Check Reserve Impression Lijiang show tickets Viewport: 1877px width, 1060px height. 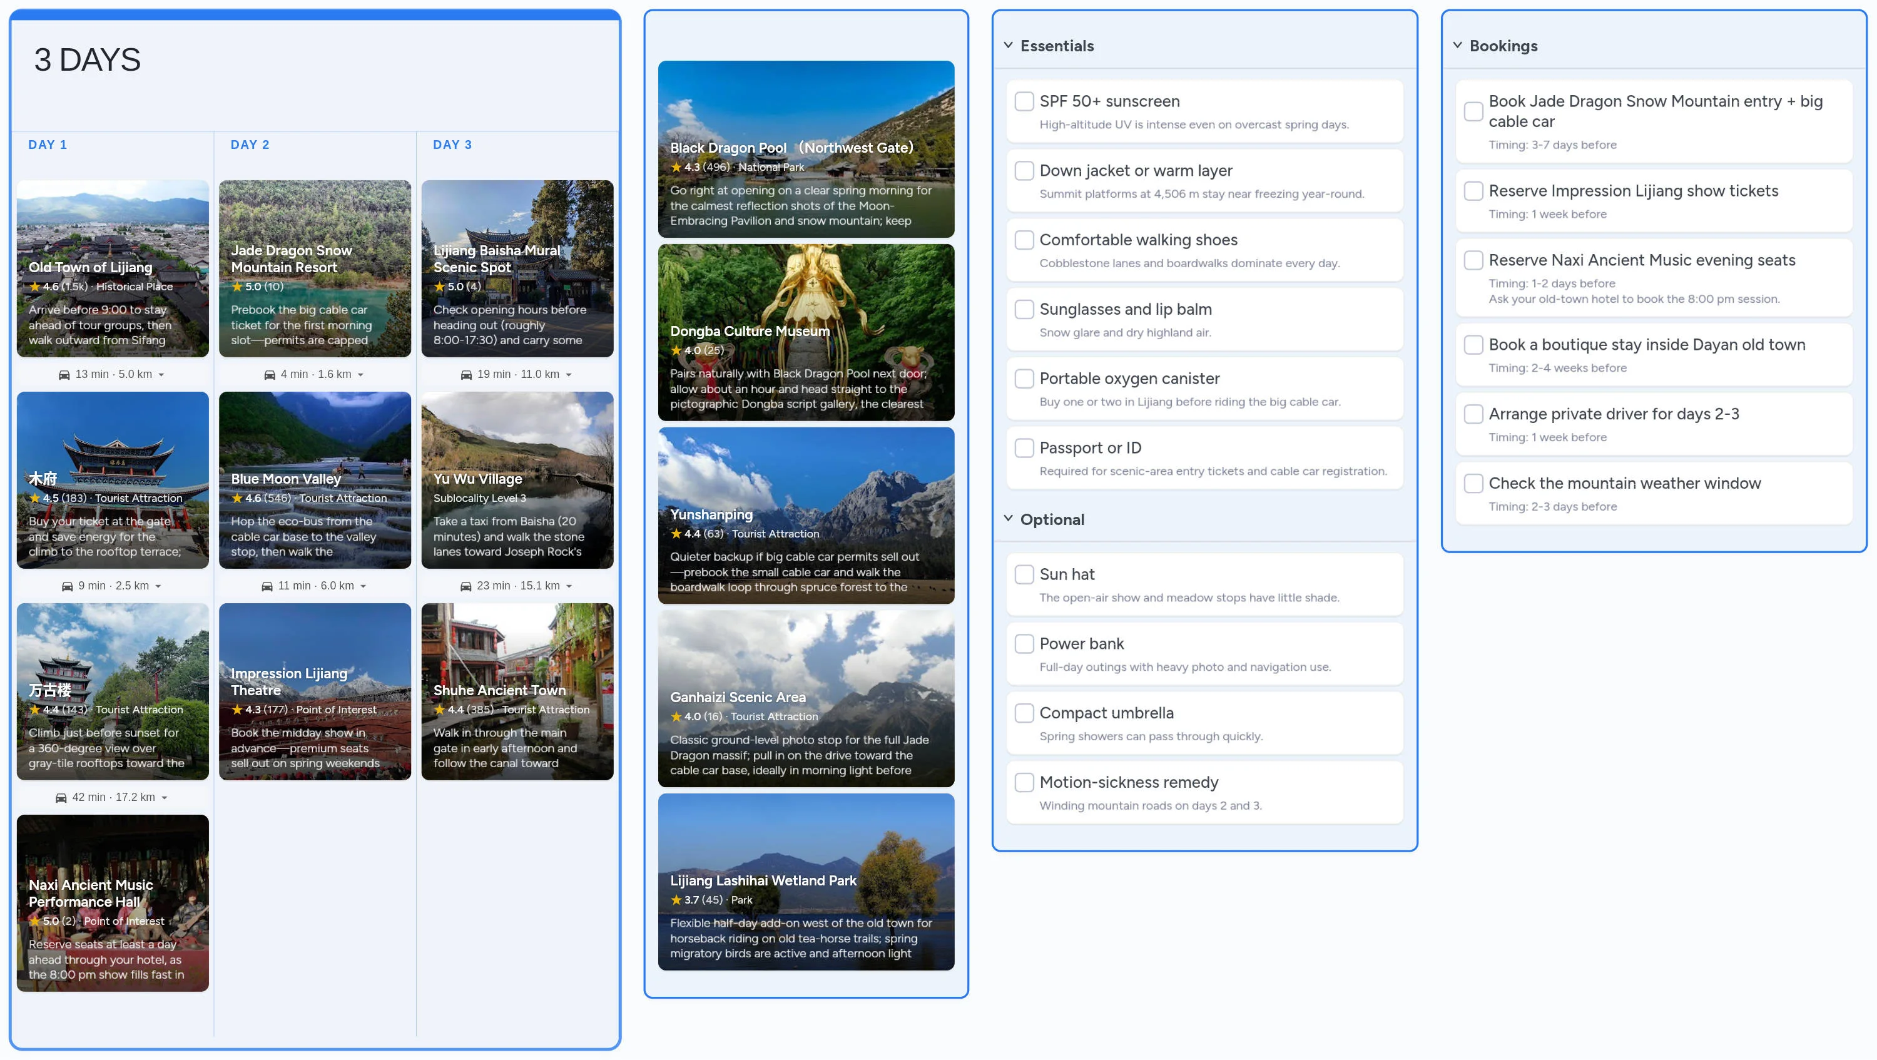click(1473, 191)
